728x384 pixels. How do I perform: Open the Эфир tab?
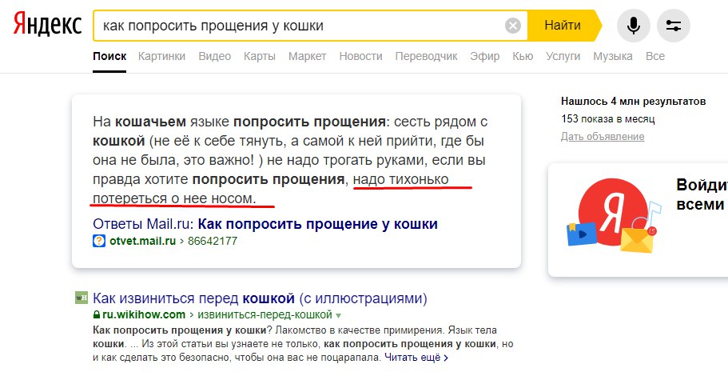tap(485, 56)
